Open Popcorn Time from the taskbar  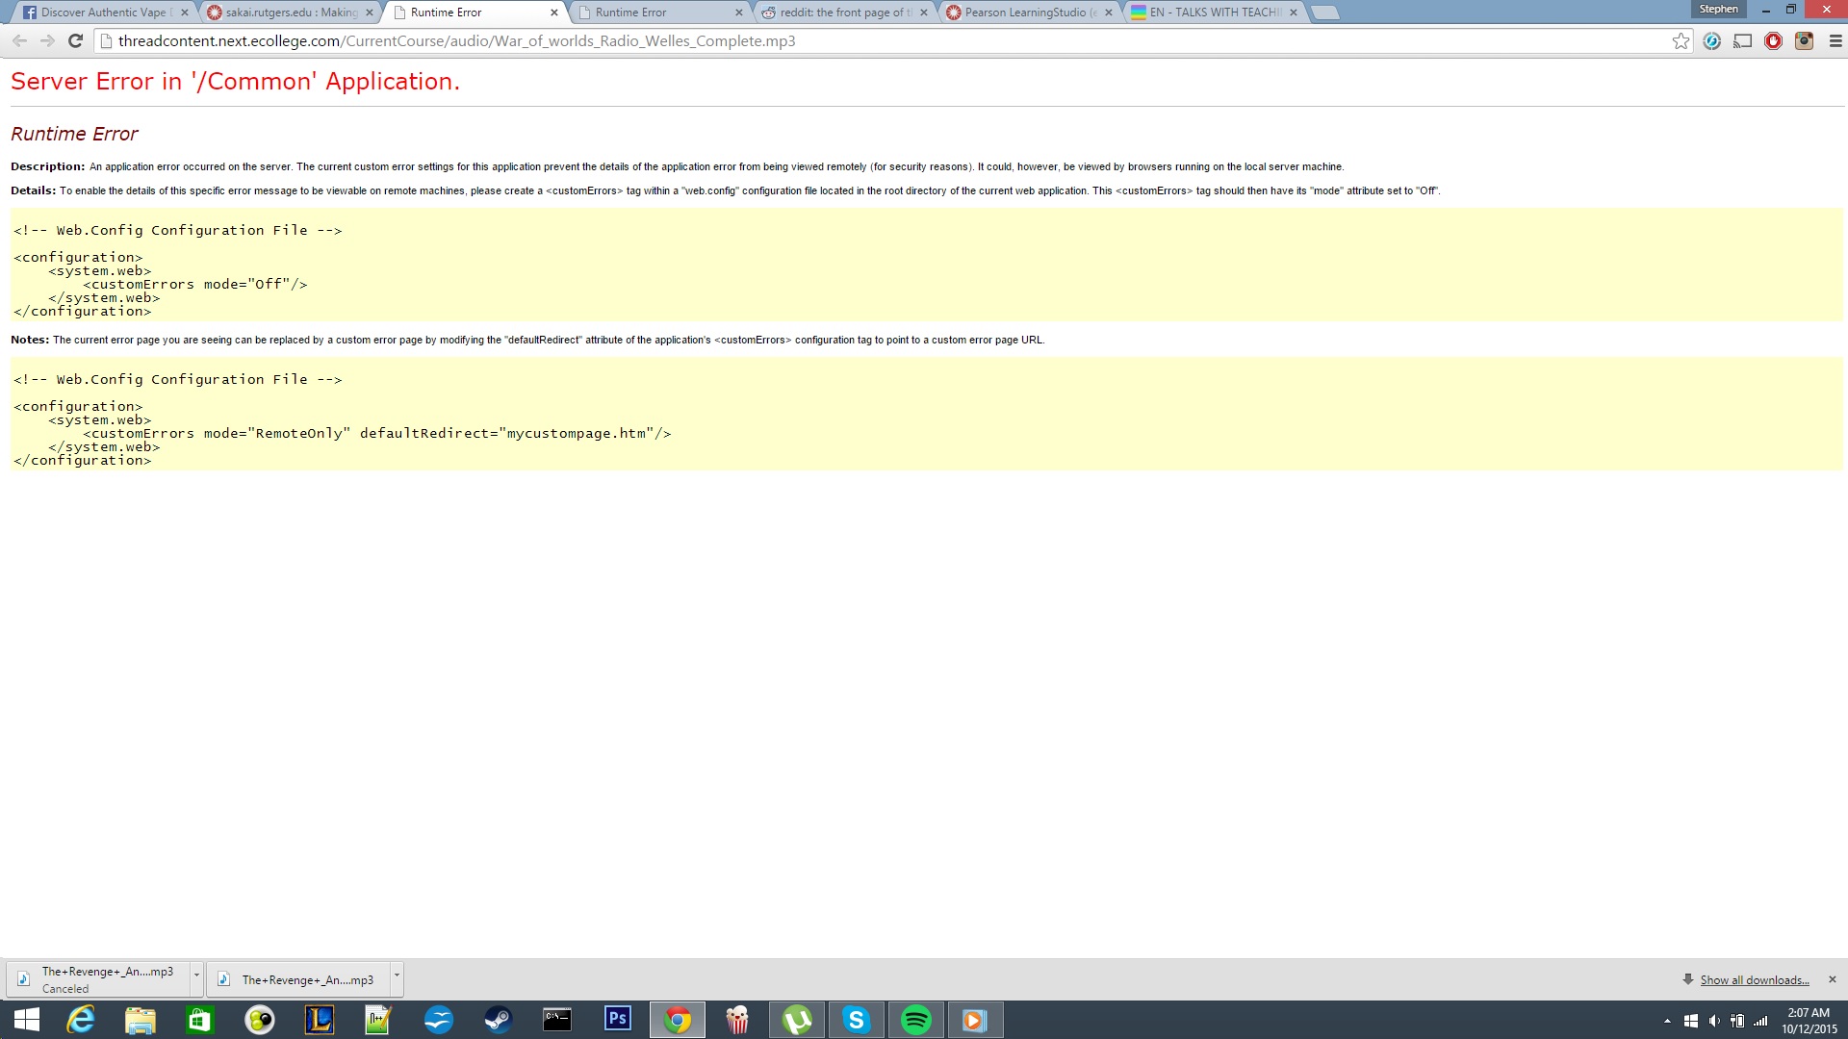tap(737, 1020)
